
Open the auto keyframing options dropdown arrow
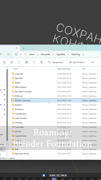click(47, 175)
